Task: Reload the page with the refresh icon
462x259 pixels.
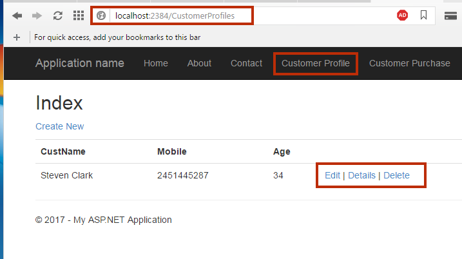Action: (x=58, y=15)
